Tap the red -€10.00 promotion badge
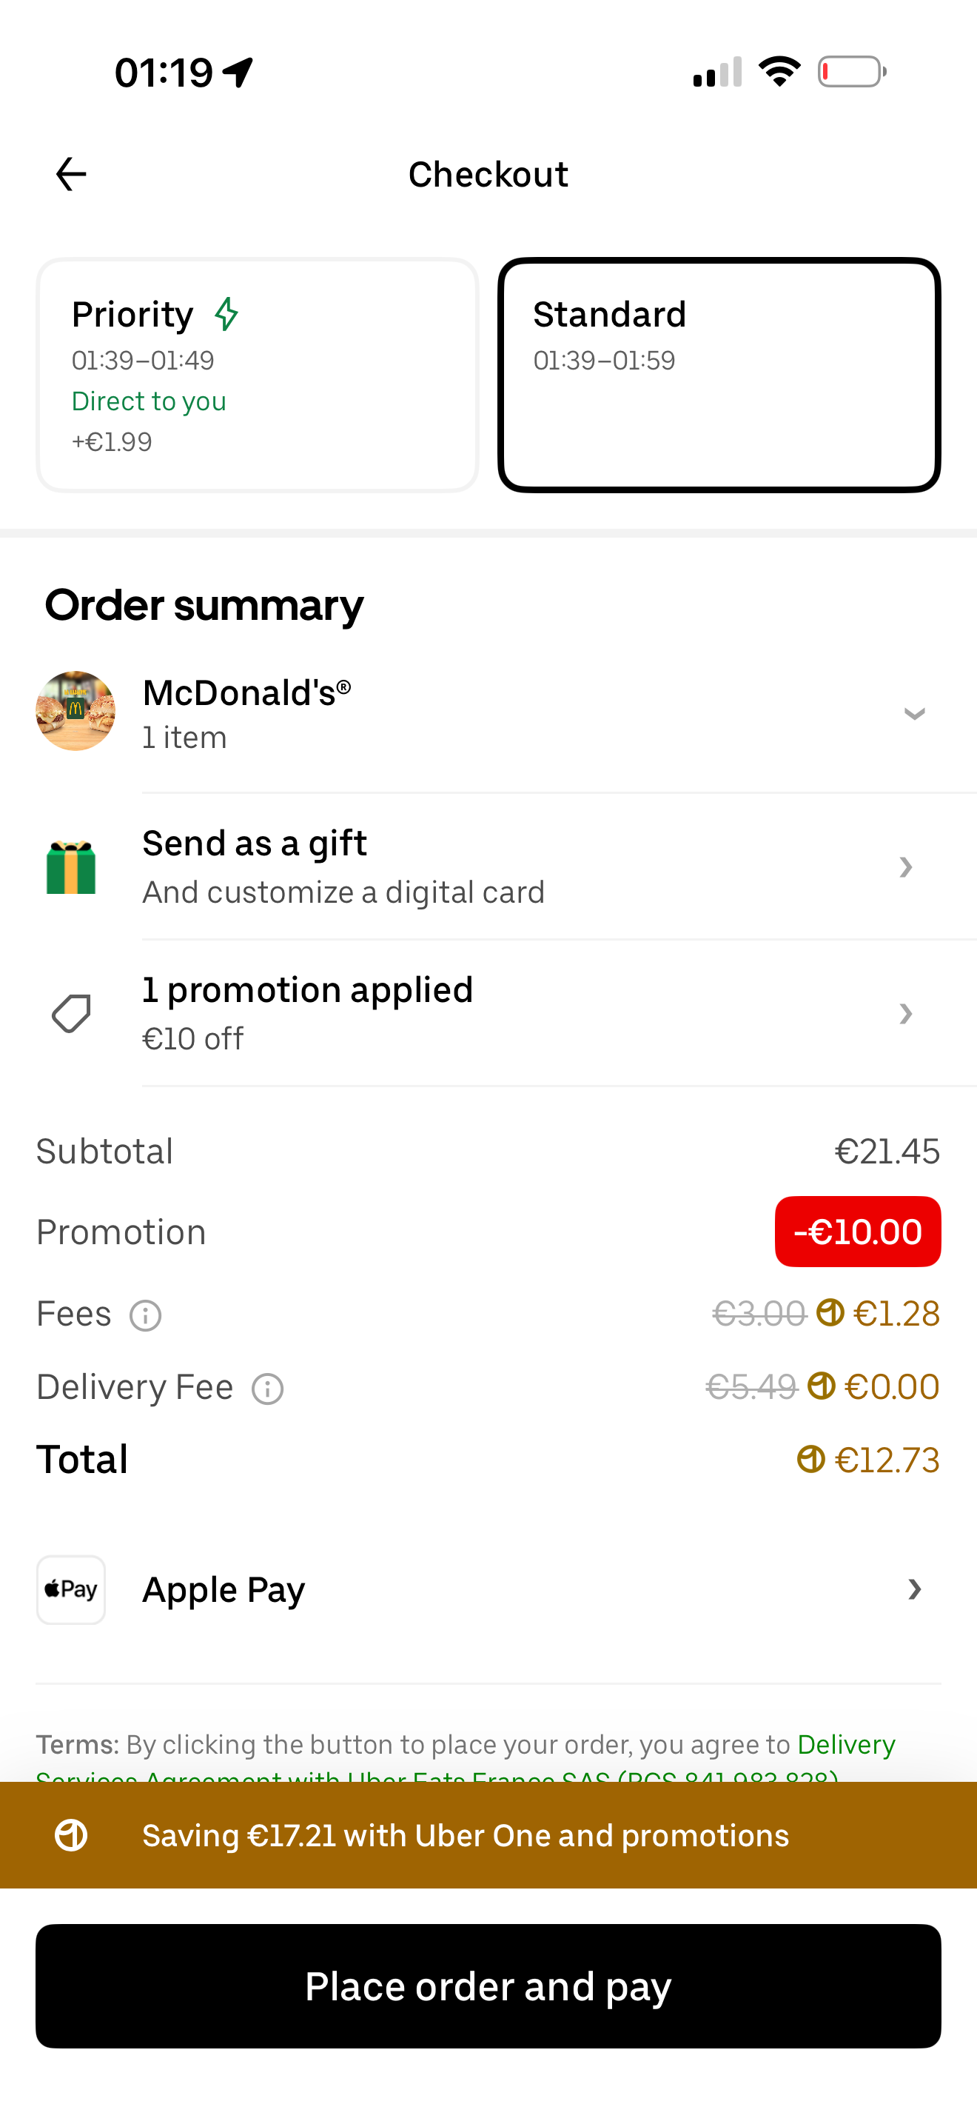The image size is (977, 2124). 858,1232
